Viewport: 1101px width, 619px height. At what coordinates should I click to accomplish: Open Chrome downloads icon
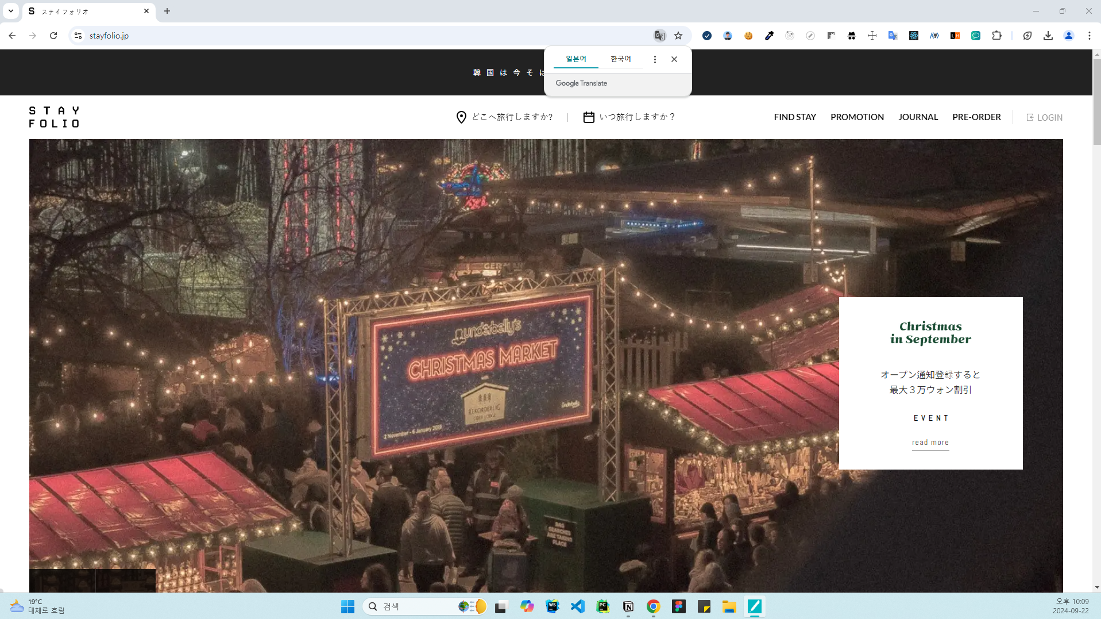pyautogui.click(x=1048, y=36)
